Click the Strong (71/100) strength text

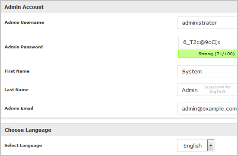click(216, 54)
